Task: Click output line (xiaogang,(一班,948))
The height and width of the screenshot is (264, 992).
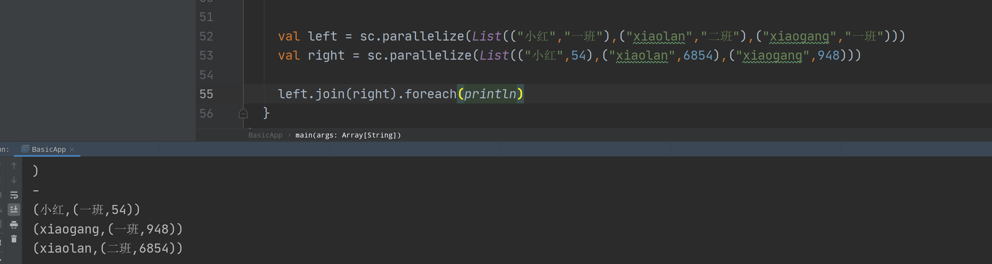Action: 107,229
